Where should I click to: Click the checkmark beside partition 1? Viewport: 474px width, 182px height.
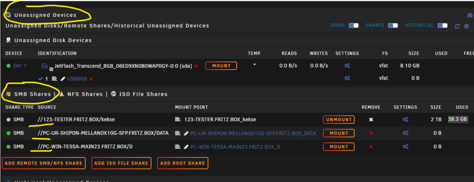click(x=40, y=78)
